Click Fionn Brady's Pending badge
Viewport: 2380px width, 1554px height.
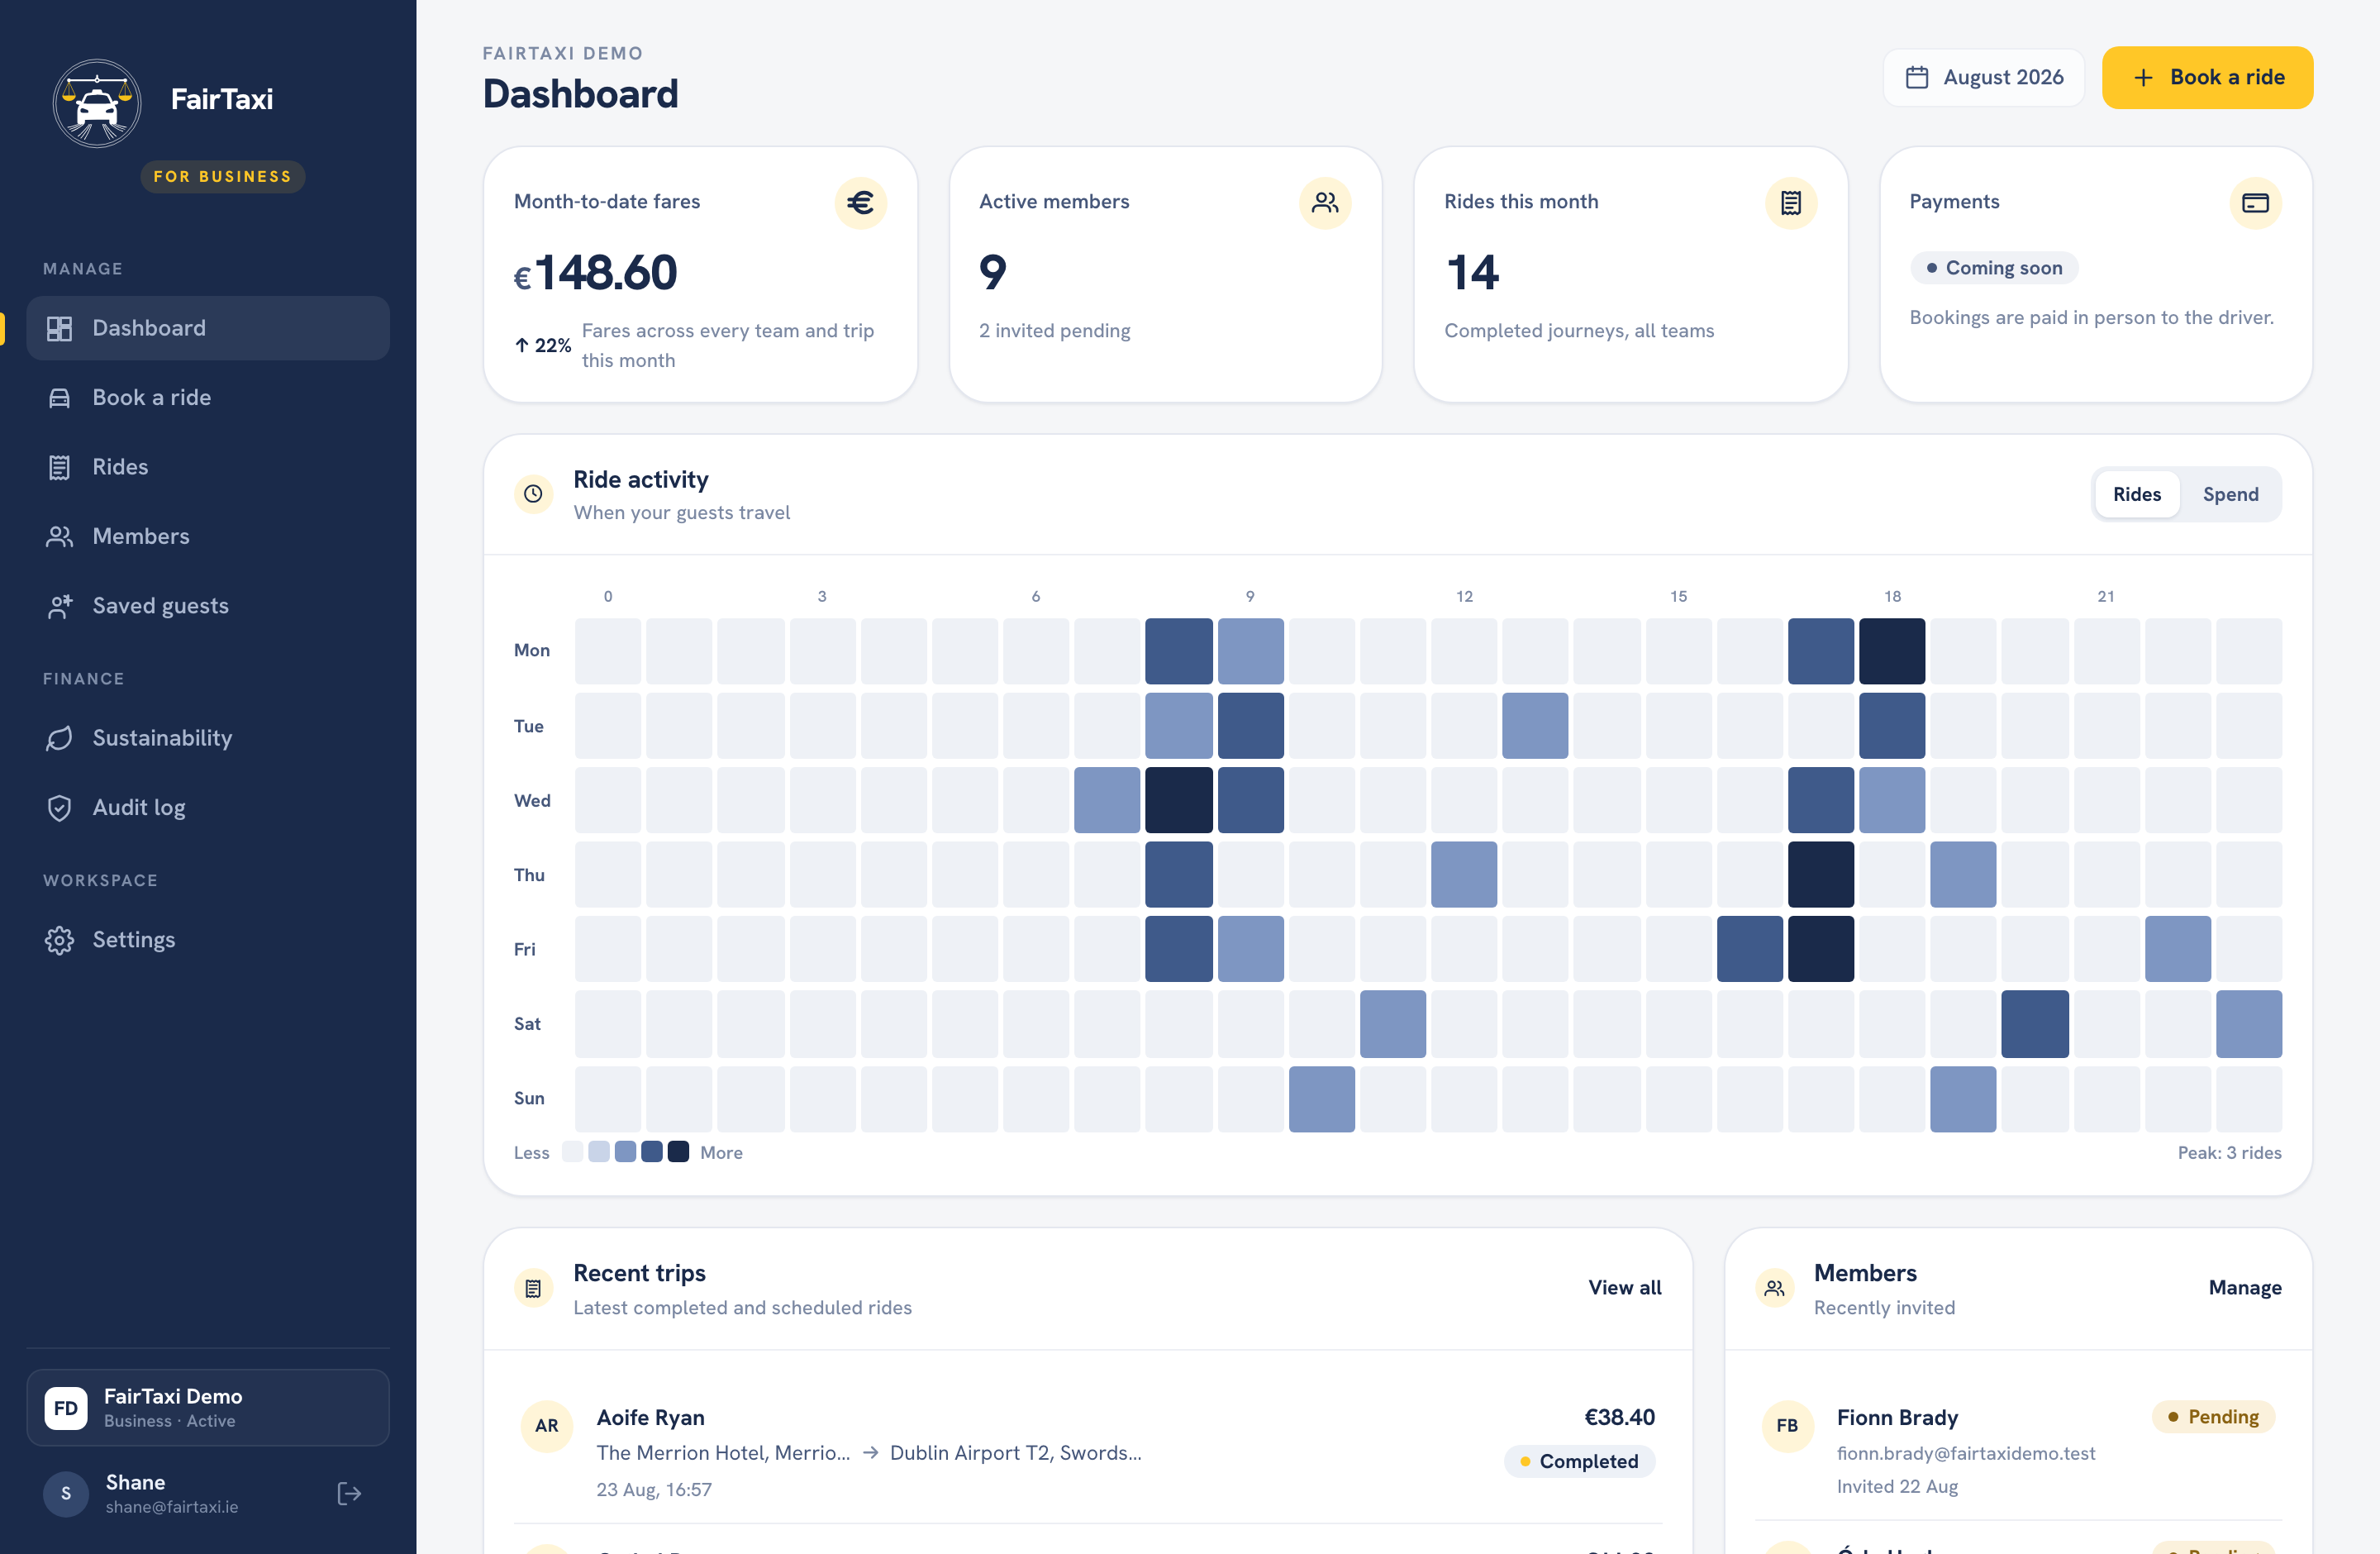pyautogui.click(x=2213, y=1417)
